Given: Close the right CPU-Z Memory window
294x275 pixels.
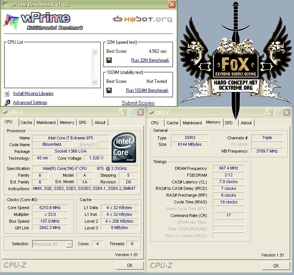Looking at the screenshot, I should [287, 113].
